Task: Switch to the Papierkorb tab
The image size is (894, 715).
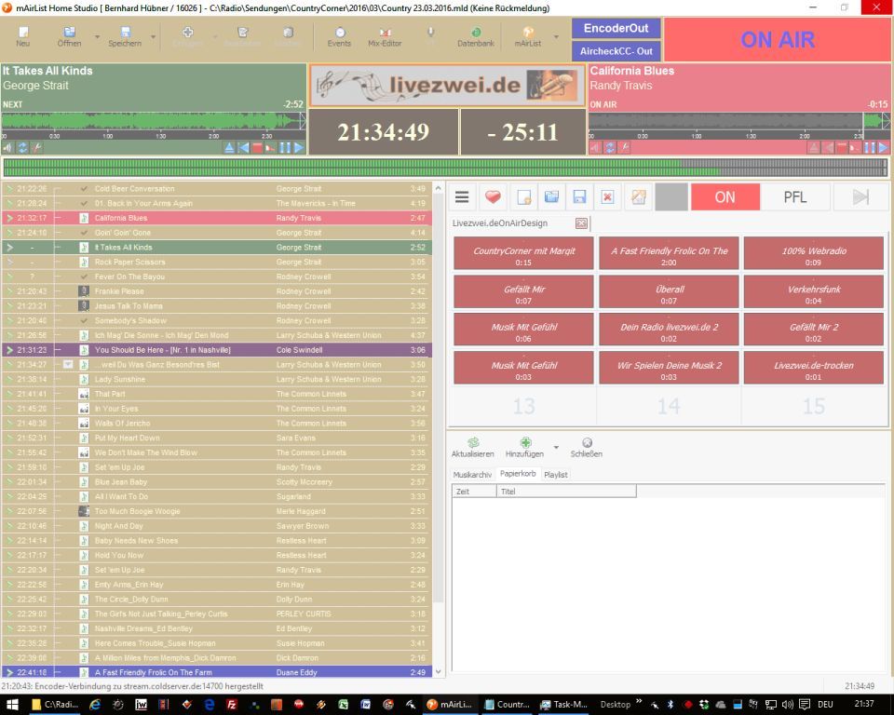Action: click(521, 474)
